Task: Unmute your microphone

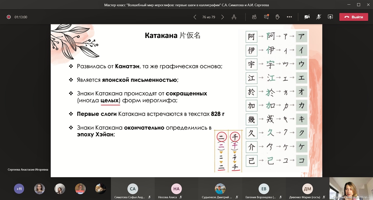Action: click(x=319, y=17)
